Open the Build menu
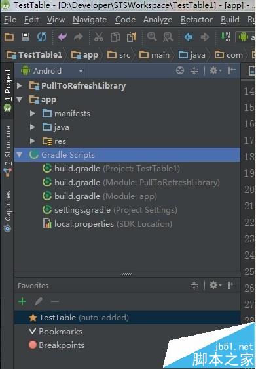The height and width of the screenshot is (369, 256). coord(230,20)
